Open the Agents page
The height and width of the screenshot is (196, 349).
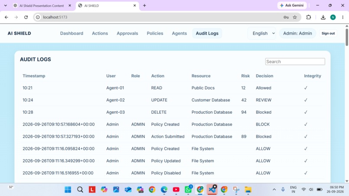pyautogui.click(x=179, y=33)
